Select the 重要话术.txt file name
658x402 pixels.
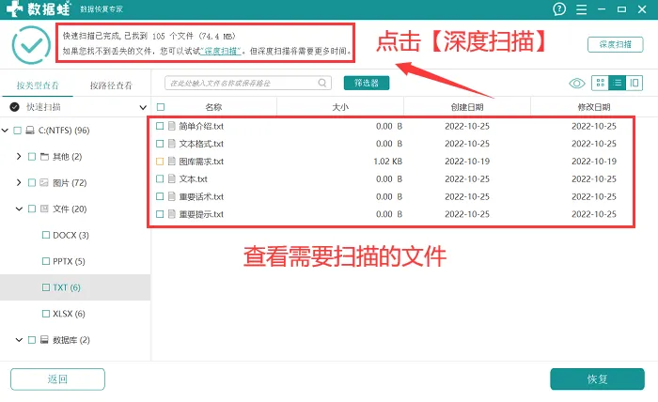click(201, 196)
